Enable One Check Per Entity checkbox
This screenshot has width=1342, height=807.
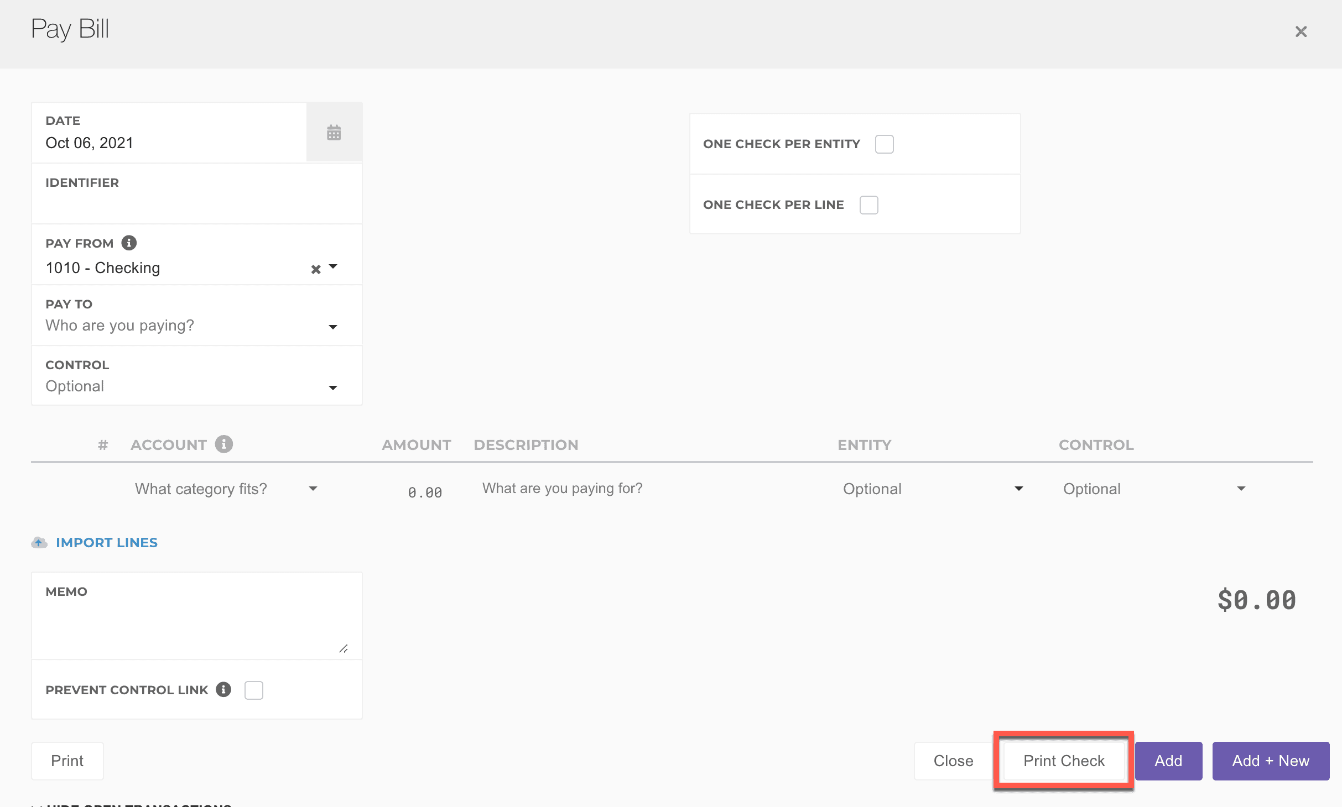pos(884,144)
